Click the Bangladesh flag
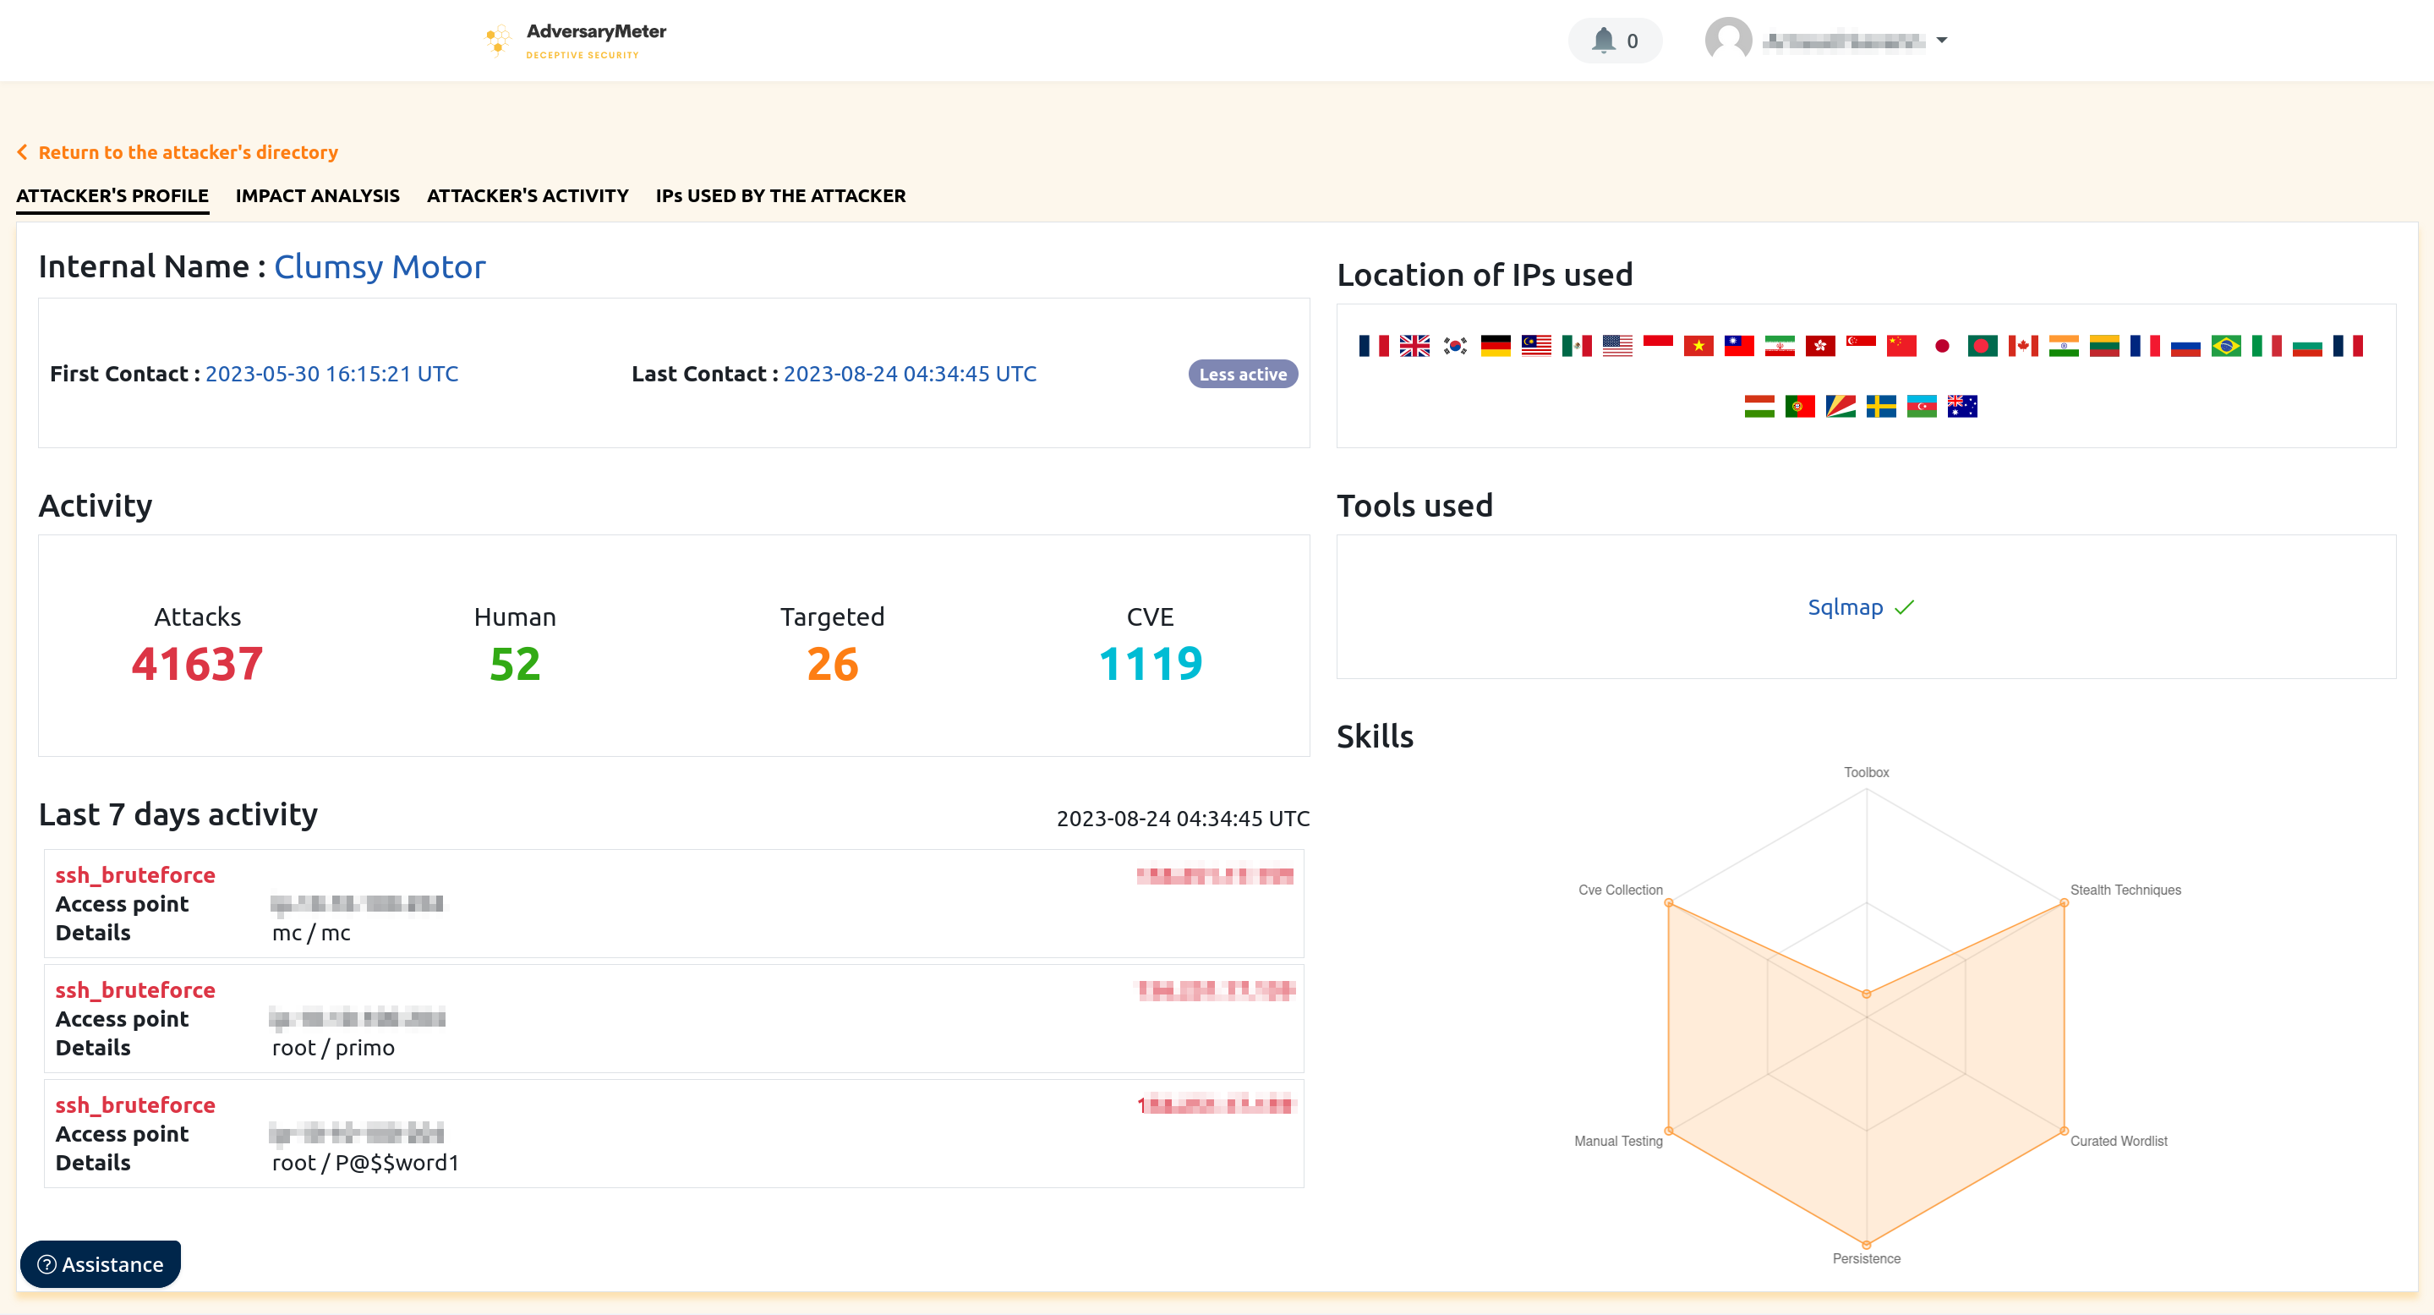Image resolution: width=2434 pixels, height=1315 pixels. pyautogui.click(x=1983, y=346)
